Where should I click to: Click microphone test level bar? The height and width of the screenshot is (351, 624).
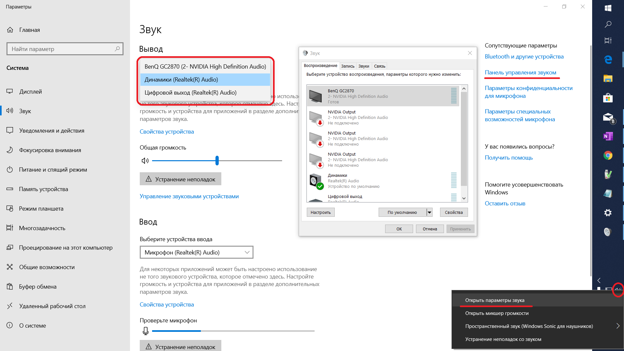tap(233, 331)
